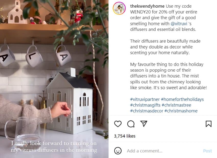Screen dimensions: 217x158
Task: View the 3,754 likes list
Action: tap(125, 136)
